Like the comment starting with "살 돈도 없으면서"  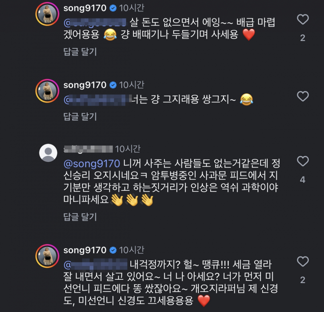303,19
